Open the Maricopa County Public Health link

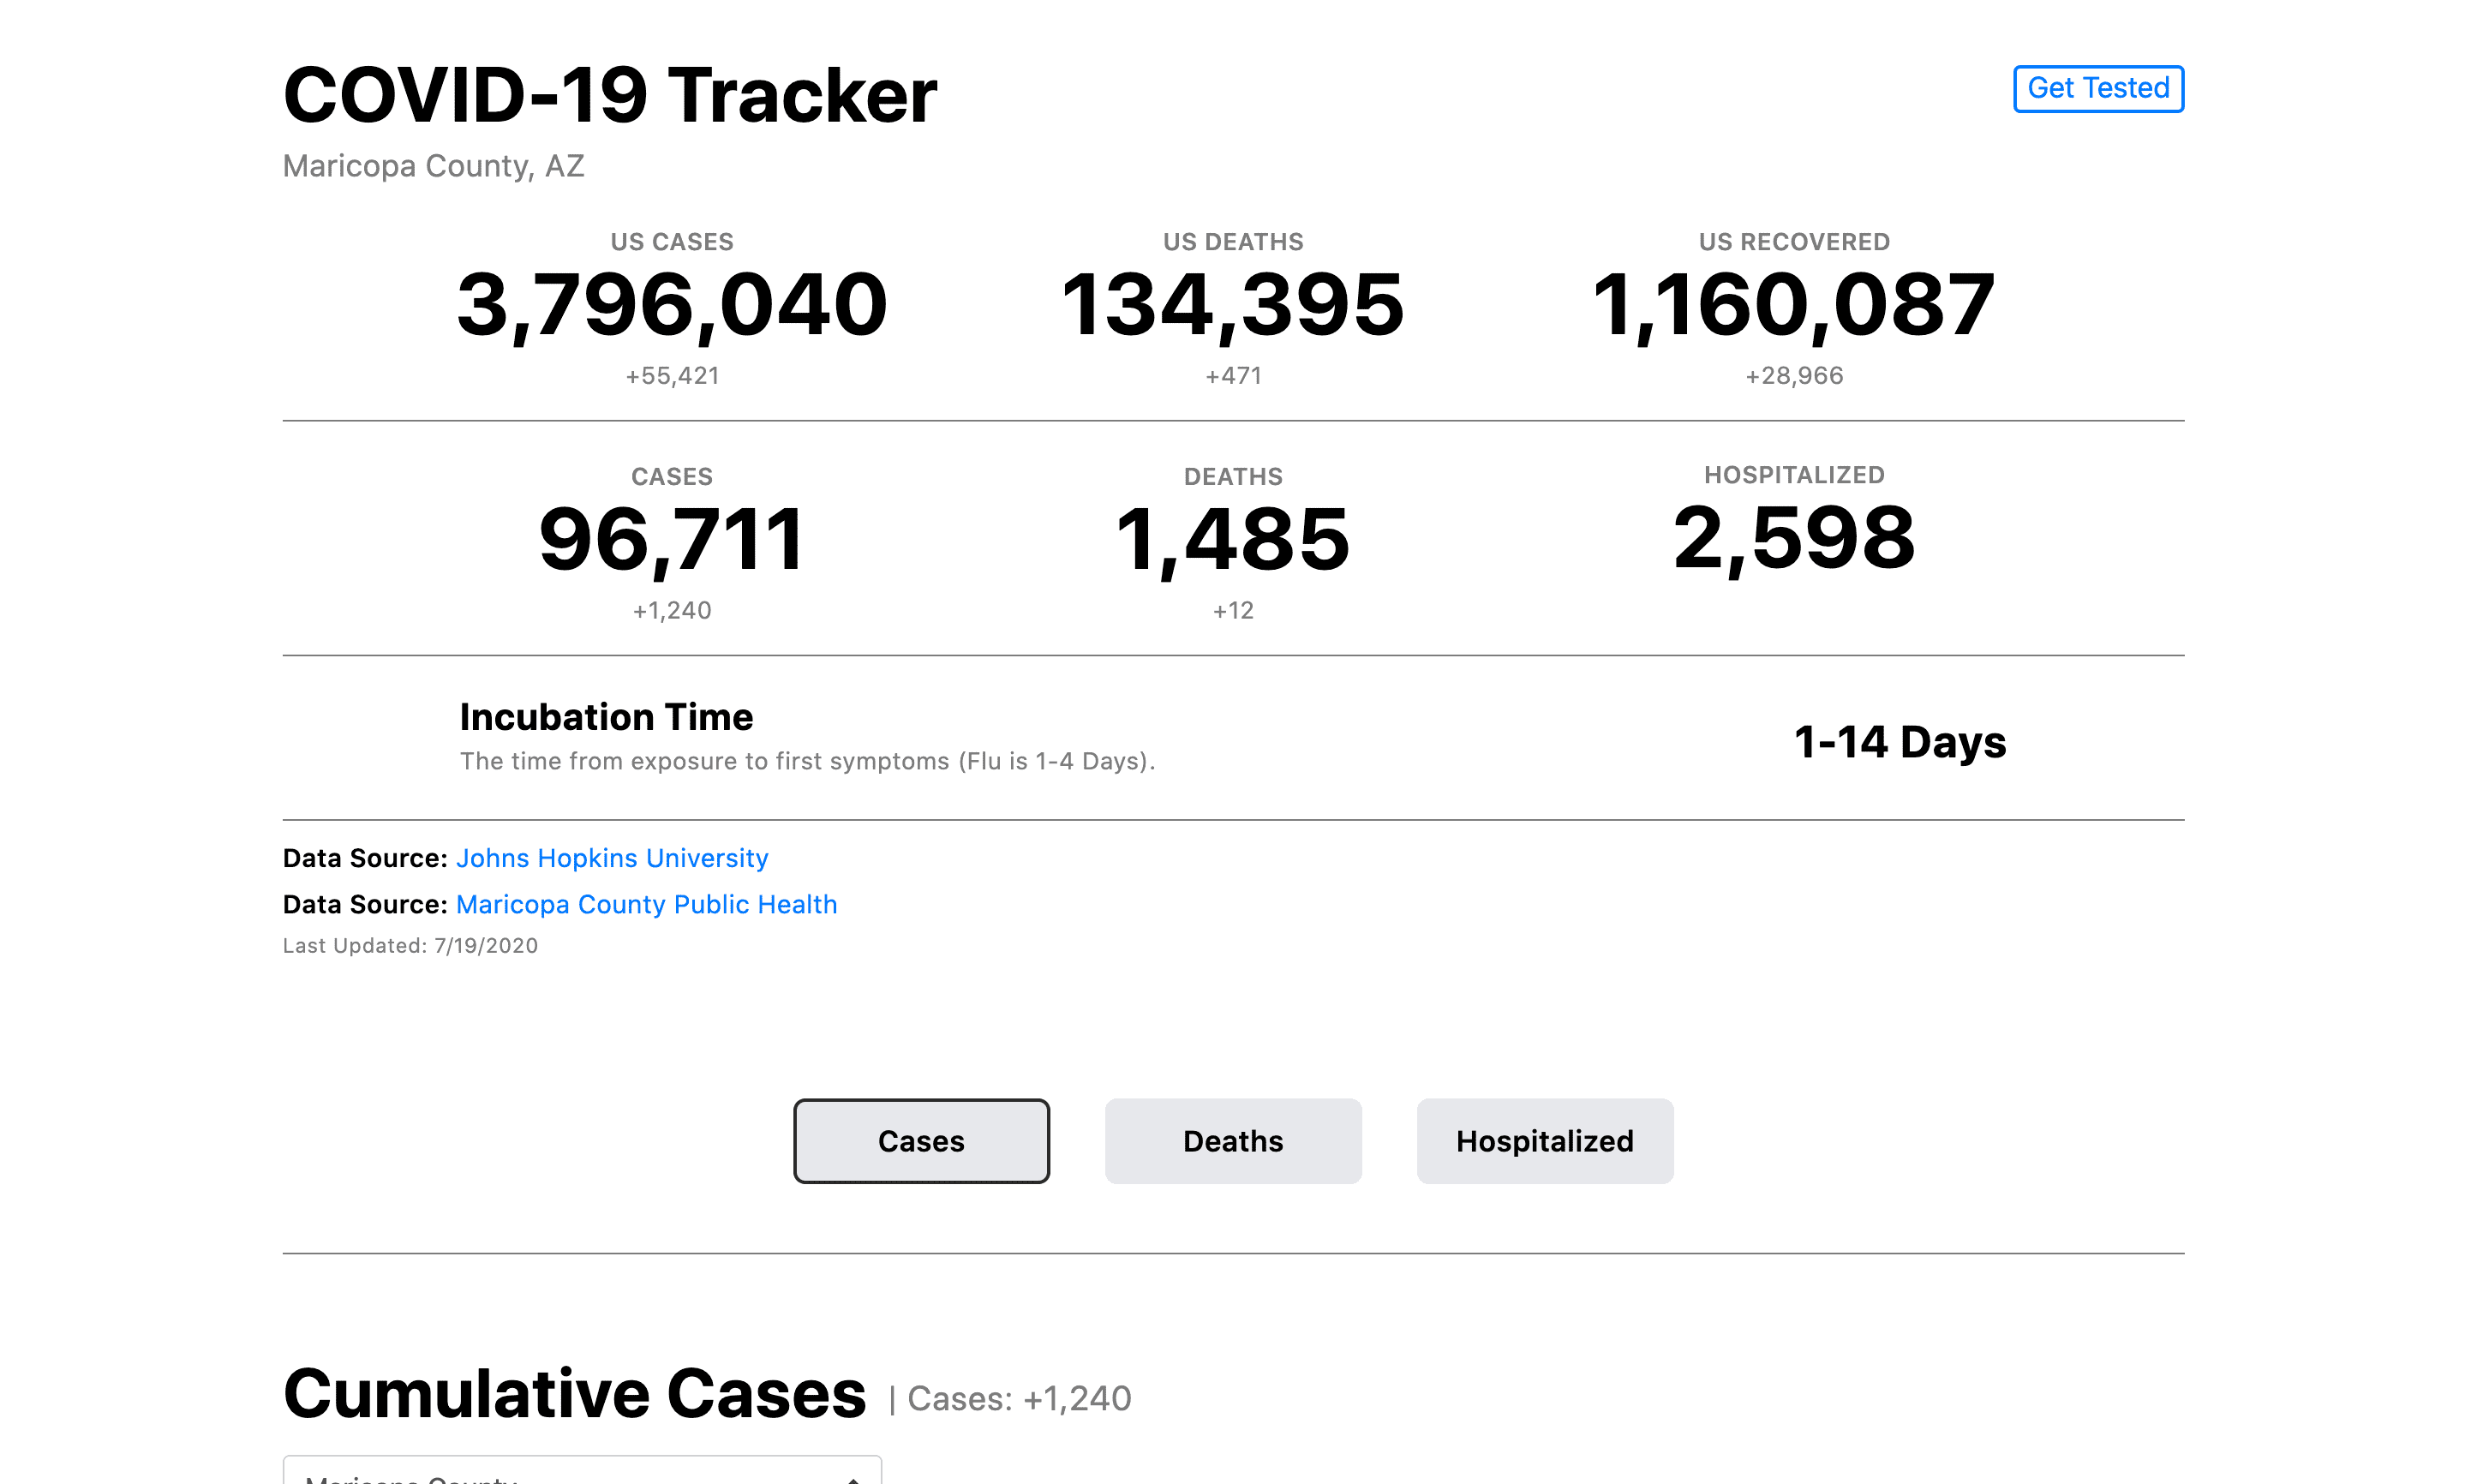point(646,904)
